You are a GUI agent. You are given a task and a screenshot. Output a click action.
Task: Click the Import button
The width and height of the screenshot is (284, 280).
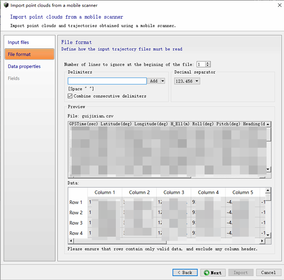(241, 272)
